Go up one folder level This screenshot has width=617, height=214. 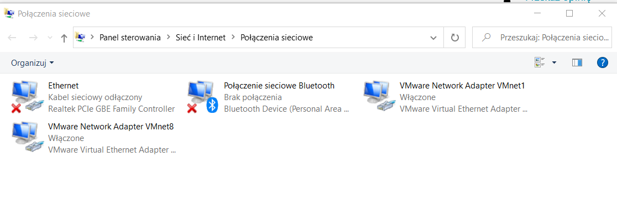pyautogui.click(x=64, y=38)
